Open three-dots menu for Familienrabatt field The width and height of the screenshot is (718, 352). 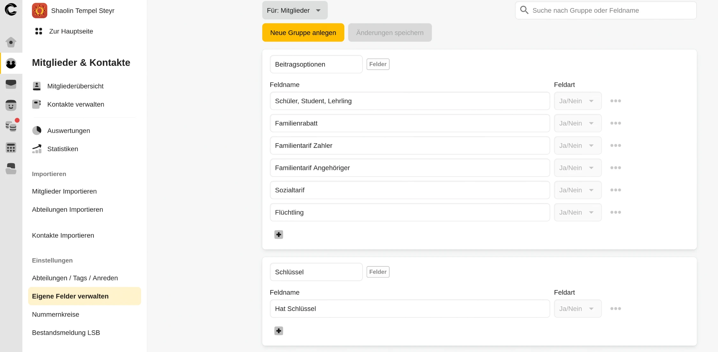click(x=615, y=123)
